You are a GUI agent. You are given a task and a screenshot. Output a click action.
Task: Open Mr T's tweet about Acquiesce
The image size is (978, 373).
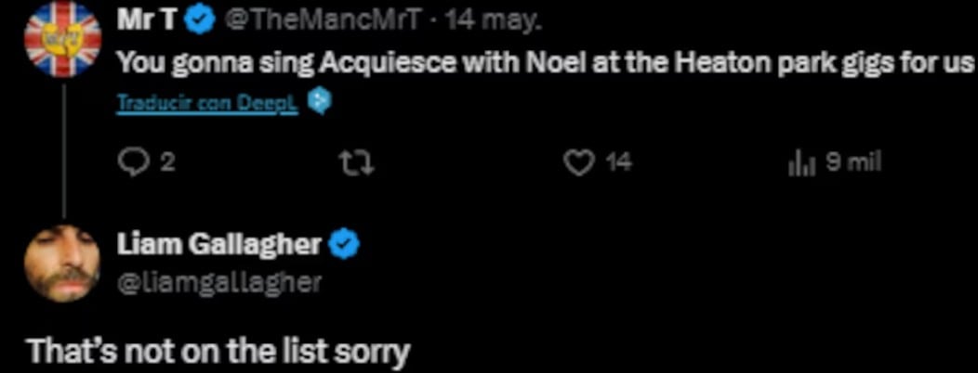[x=544, y=63]
